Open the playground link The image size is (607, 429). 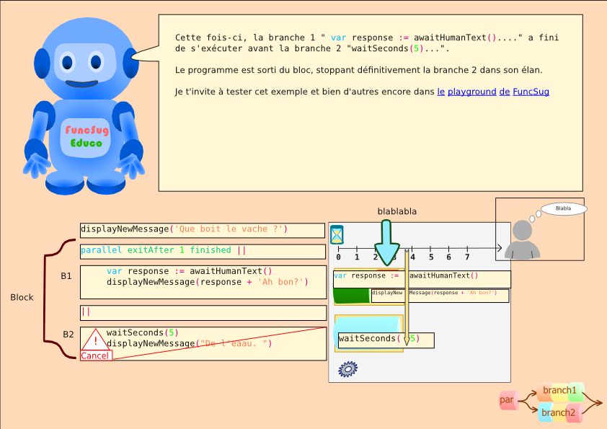coord(470,92)
